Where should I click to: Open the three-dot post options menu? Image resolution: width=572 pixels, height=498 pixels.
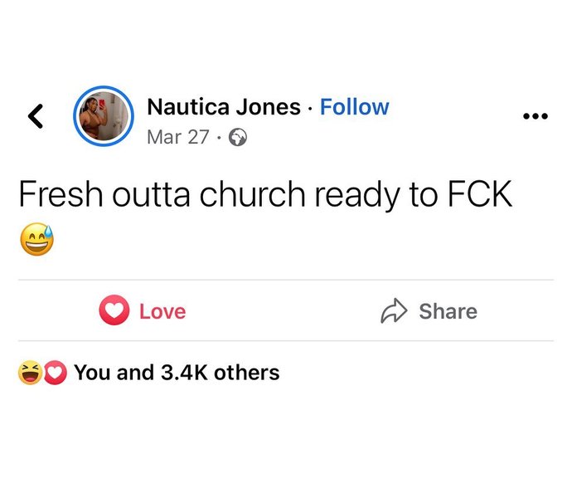point(536,117)
